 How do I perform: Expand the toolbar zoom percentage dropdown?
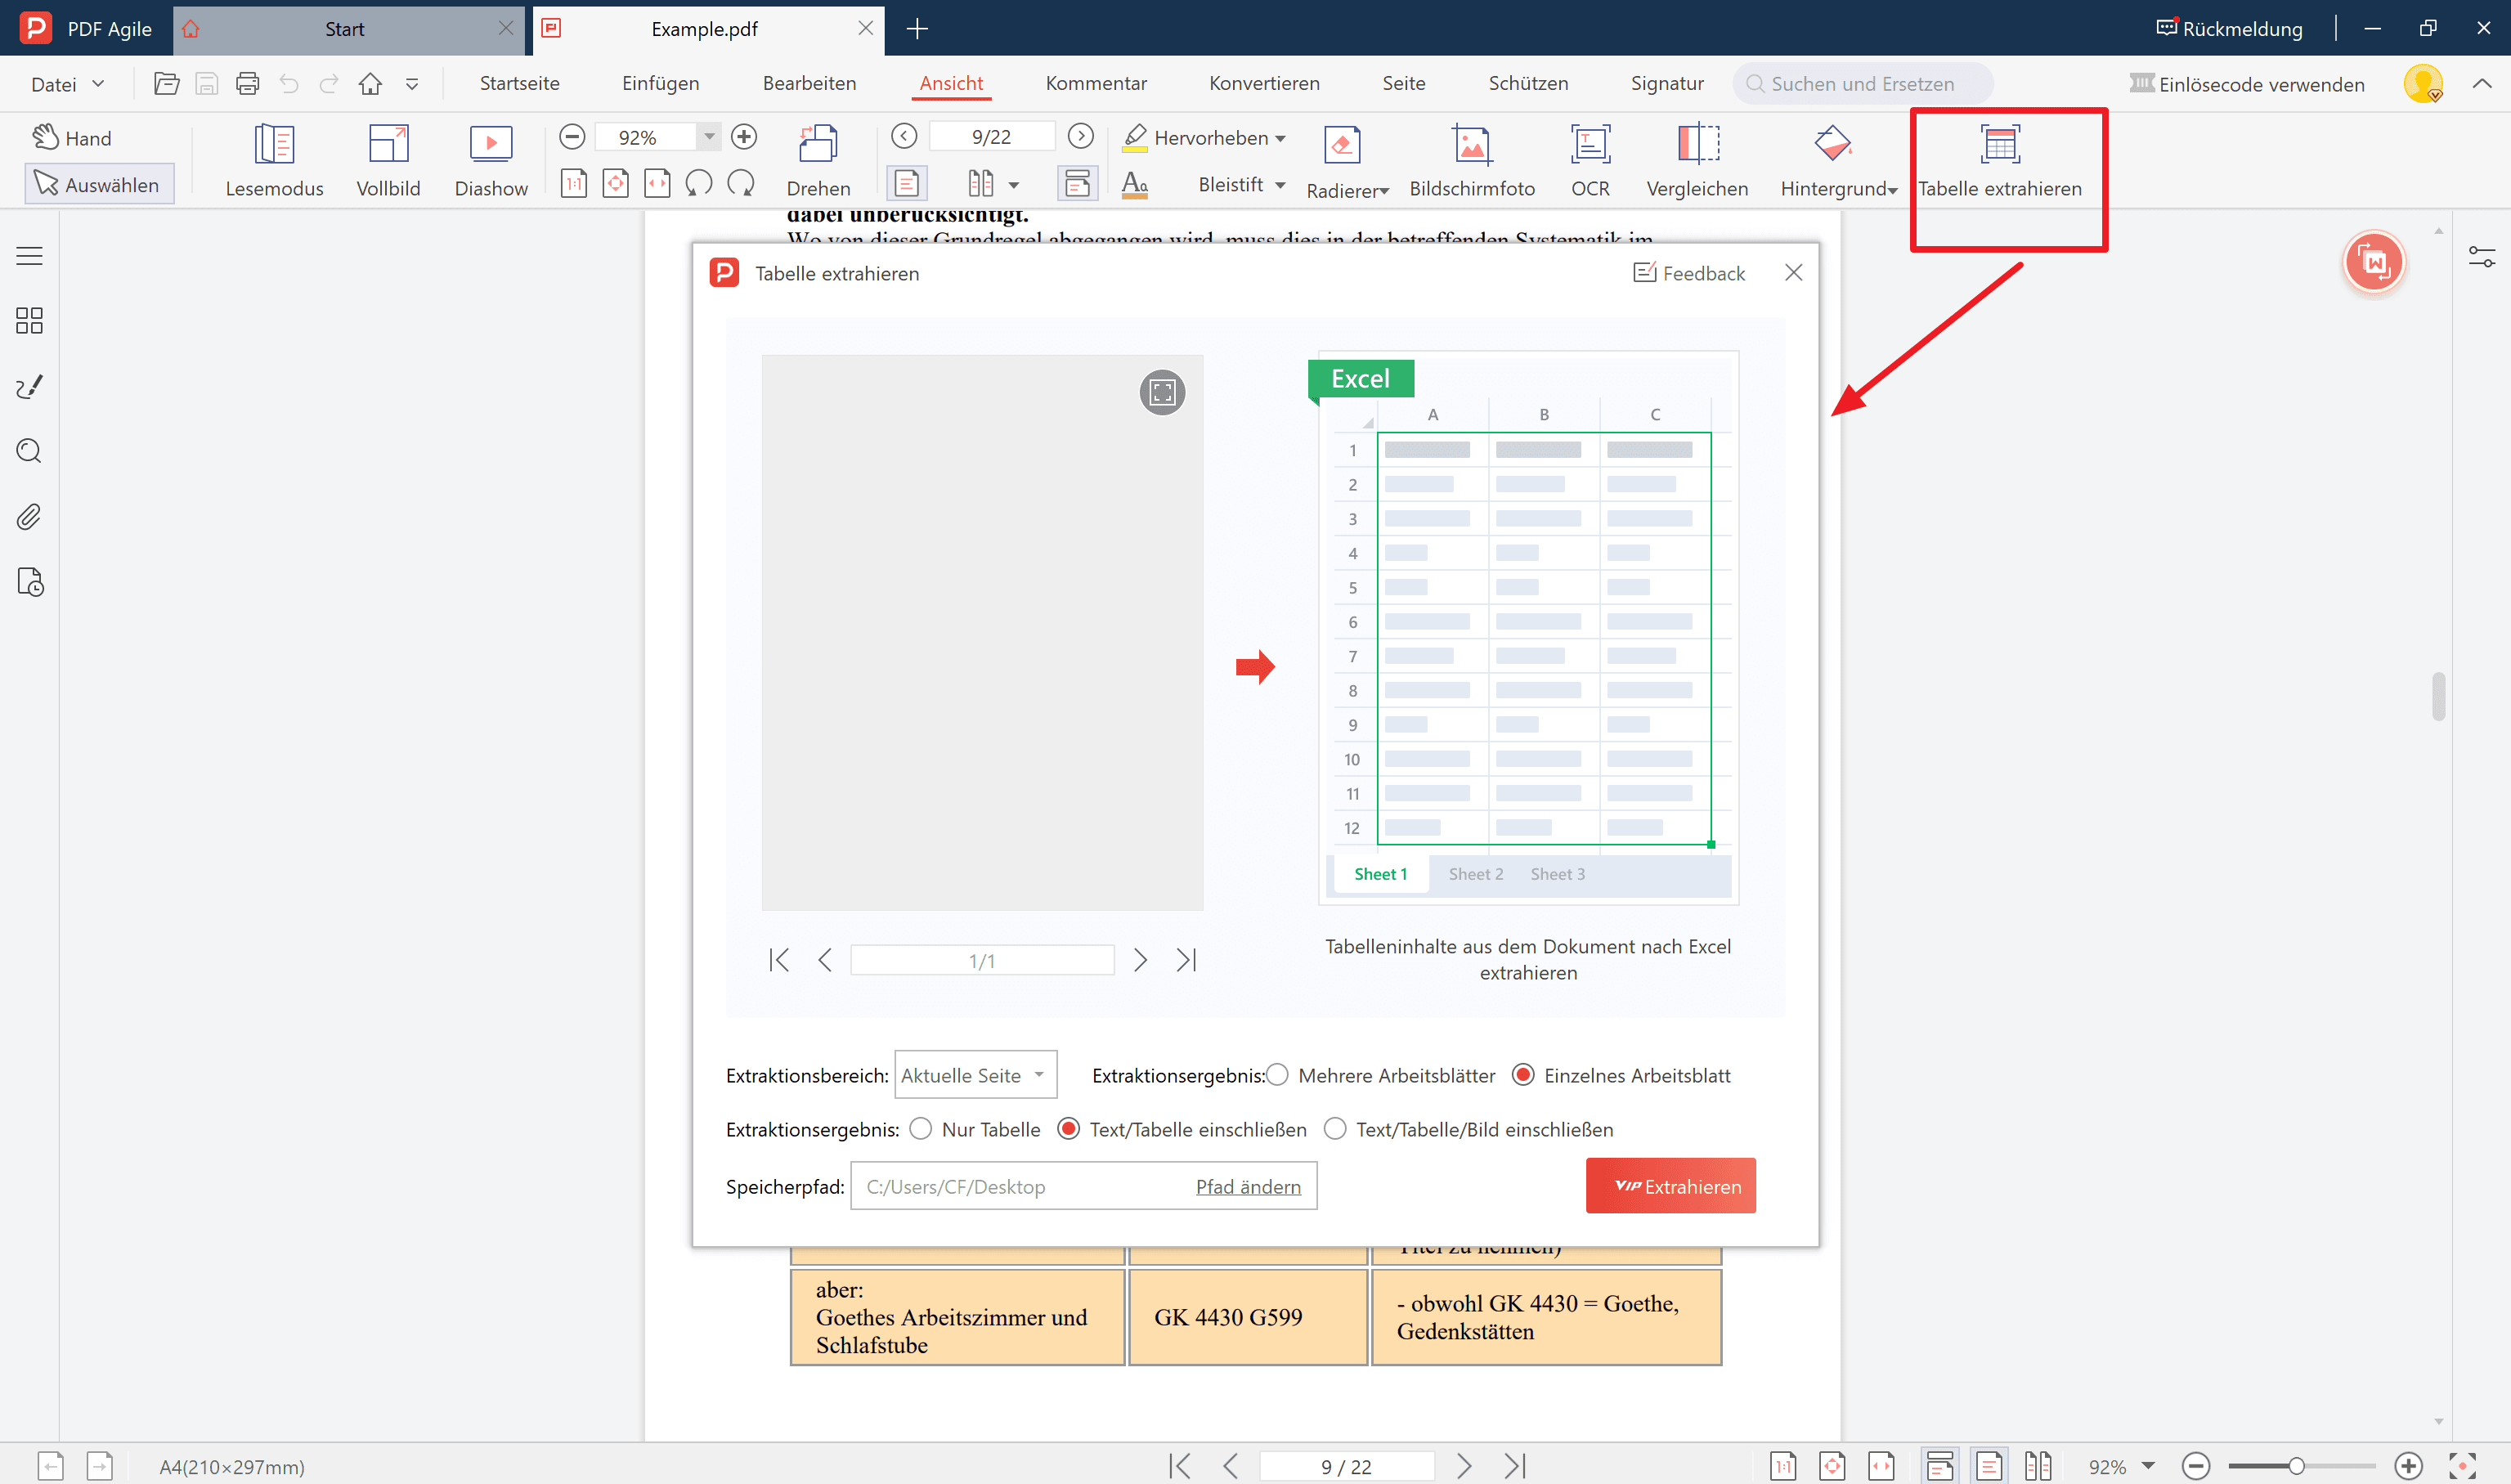[709, 136]
